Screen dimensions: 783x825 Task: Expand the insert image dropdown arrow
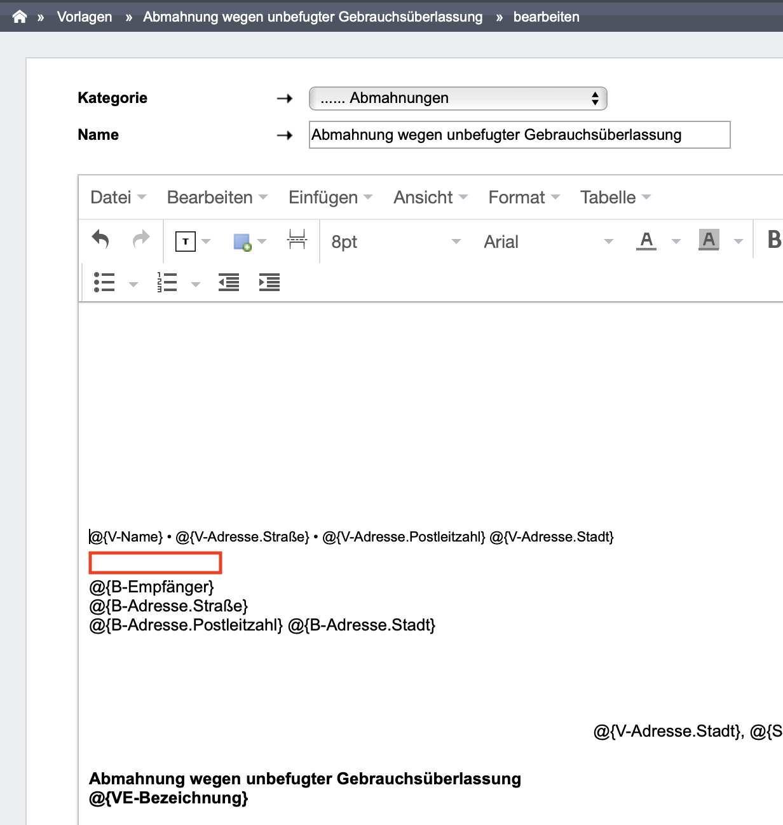click(x=262, y=242)
